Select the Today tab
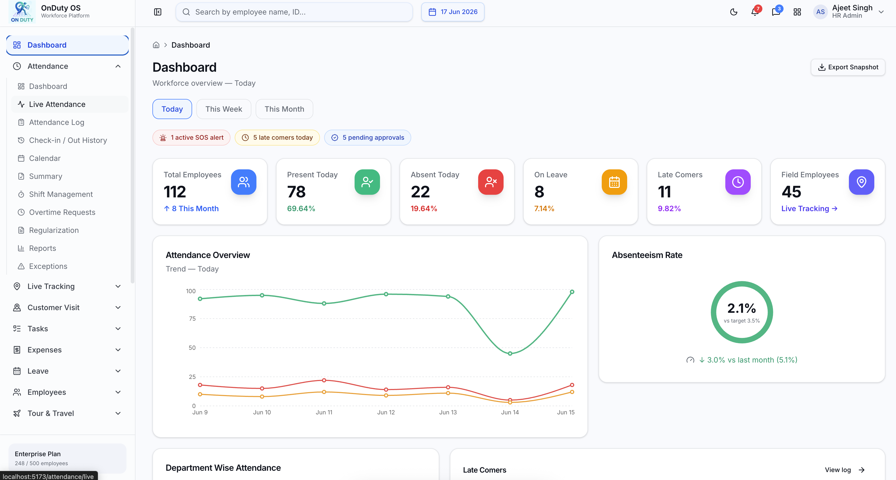The height and width of the screenshot is (480, 896). click(x=172, y=109)
